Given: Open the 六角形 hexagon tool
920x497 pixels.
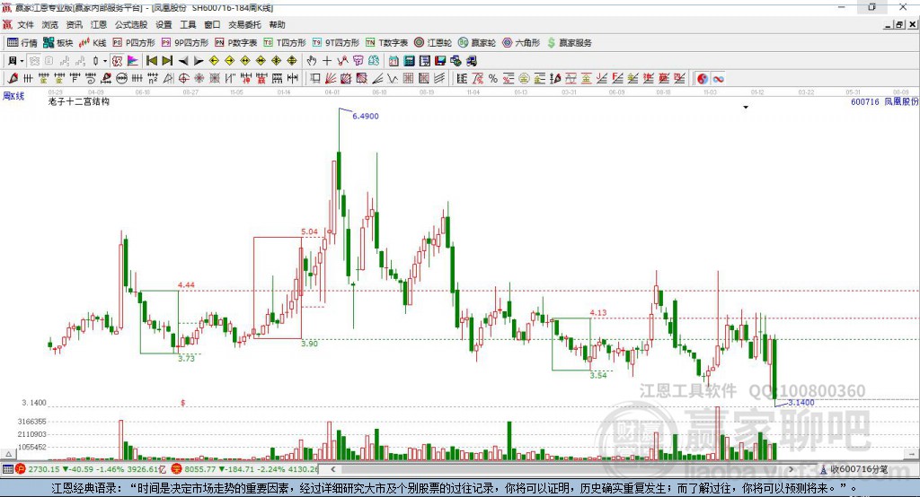Looking at the screenshot, I should tap(521, 43).
